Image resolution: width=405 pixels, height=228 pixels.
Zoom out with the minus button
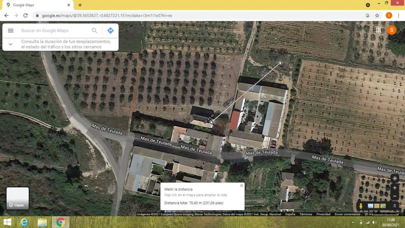pos(395,196)
